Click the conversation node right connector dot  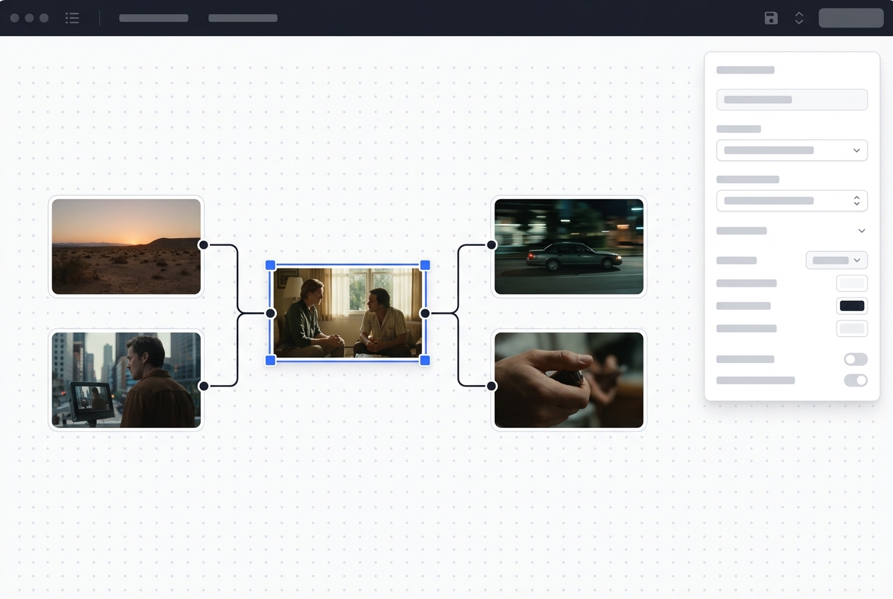425,313
